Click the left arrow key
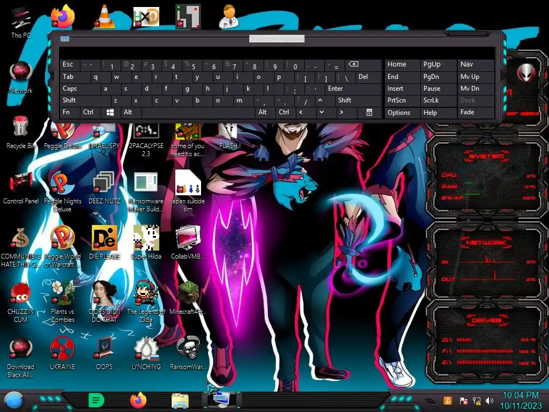Image resolution: width=549 pixels, height=412 pixels. pyautogui.click(x=306, y=113)
